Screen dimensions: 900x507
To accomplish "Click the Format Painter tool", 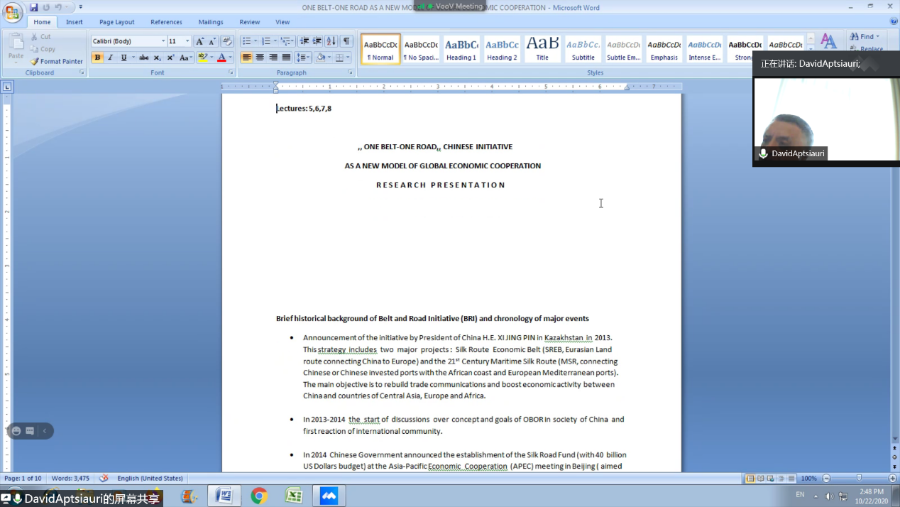I will click(57, 62).
